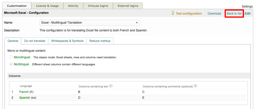Show the Reduce markup tab

[x=100, y=41]
